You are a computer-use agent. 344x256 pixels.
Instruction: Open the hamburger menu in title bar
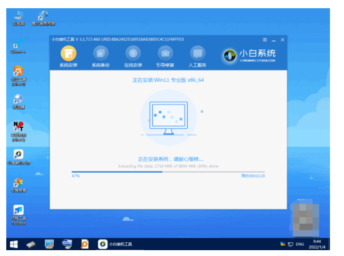tap(265, 40)
